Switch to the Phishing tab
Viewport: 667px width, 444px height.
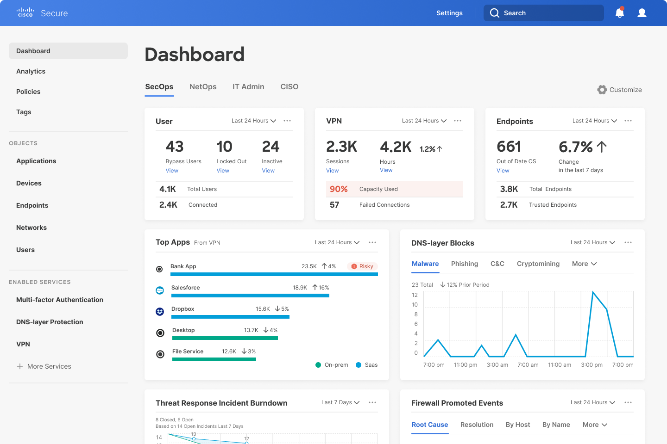pos(465,264)
